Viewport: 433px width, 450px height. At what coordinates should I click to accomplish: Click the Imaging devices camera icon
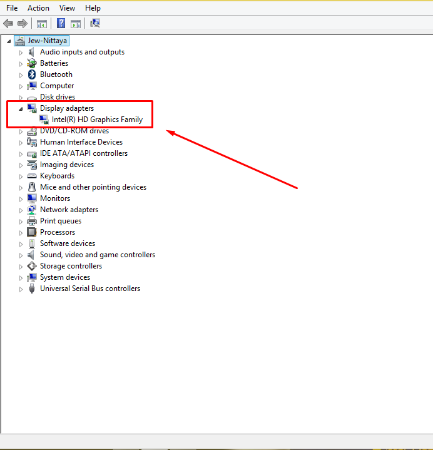click(32, 165)
